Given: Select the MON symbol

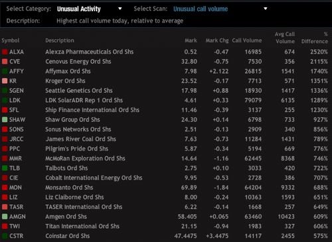Looking at the screenshot, I should tap(15, 188).
